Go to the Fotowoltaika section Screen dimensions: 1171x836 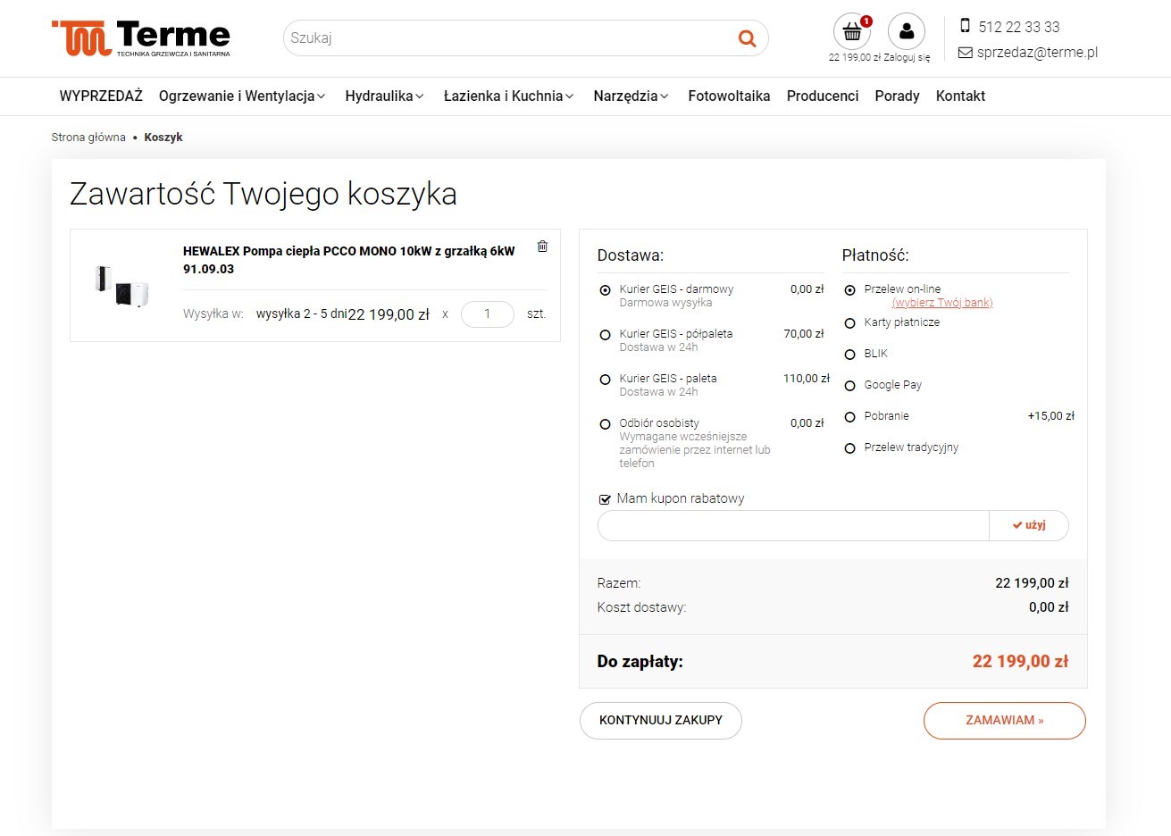[729, 96]
